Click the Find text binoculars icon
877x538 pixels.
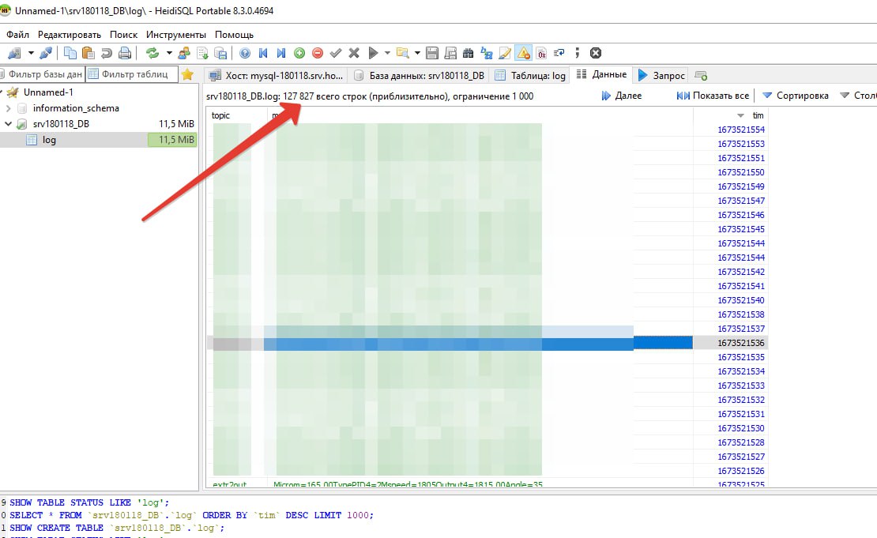click(x=469, y=53)
